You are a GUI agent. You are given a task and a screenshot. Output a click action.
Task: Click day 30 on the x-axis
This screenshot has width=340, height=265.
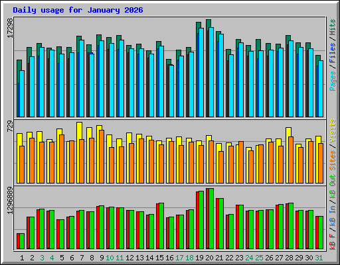tap(309, 258)
